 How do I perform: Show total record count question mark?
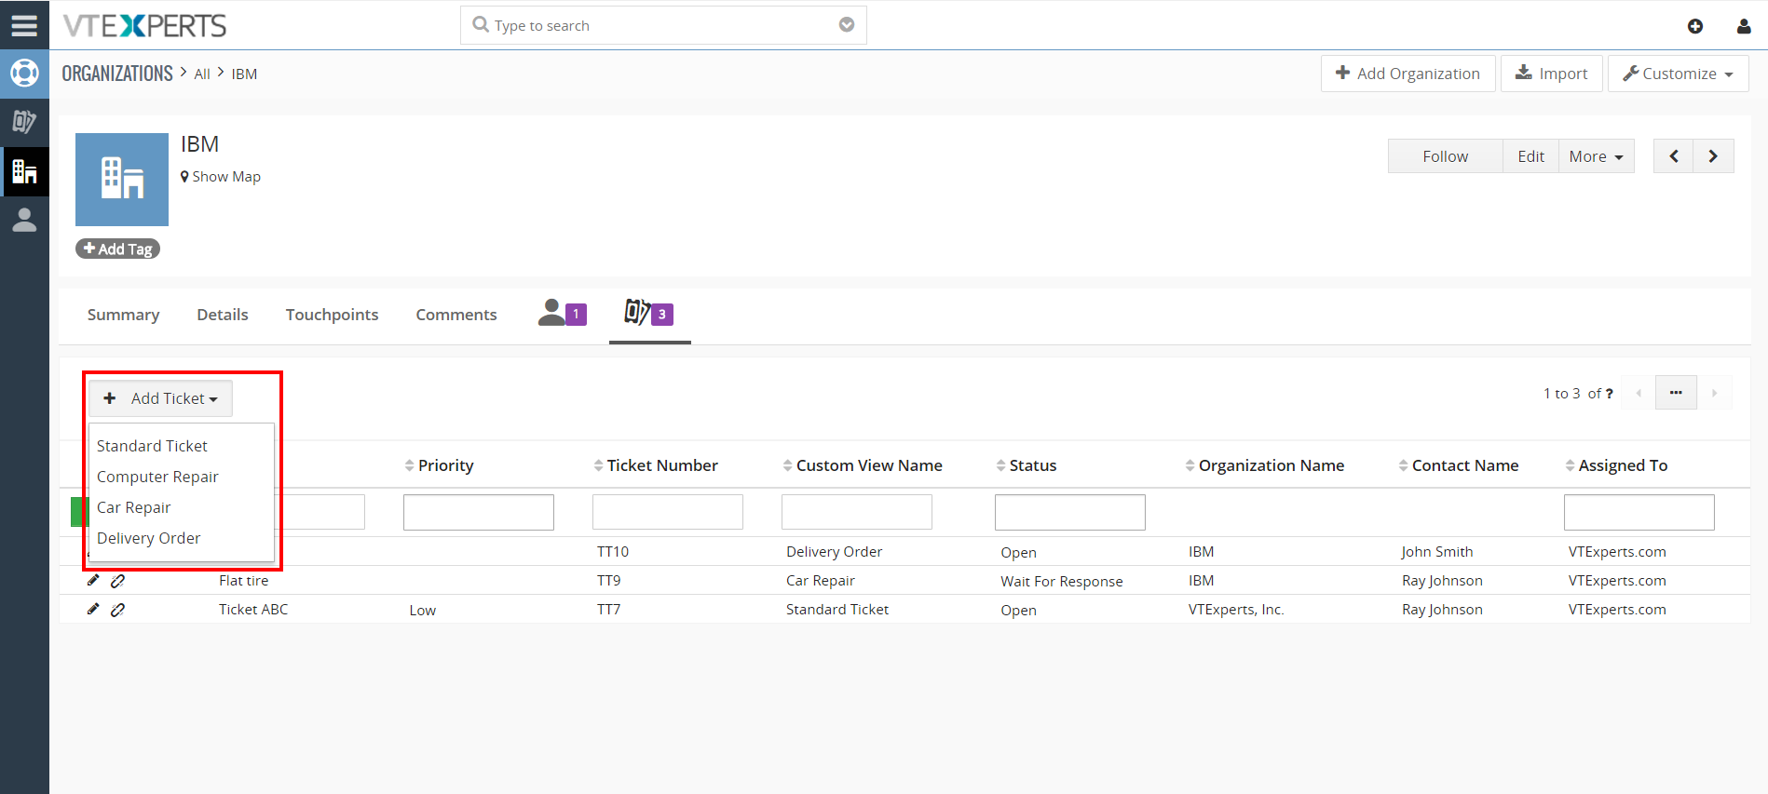pos(1609,394)
